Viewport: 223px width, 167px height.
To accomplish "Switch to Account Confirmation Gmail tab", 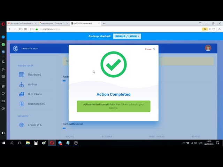I will [21, 23].
